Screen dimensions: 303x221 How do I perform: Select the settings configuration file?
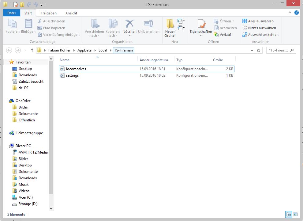pyautogui.click(x=72, y=75)
